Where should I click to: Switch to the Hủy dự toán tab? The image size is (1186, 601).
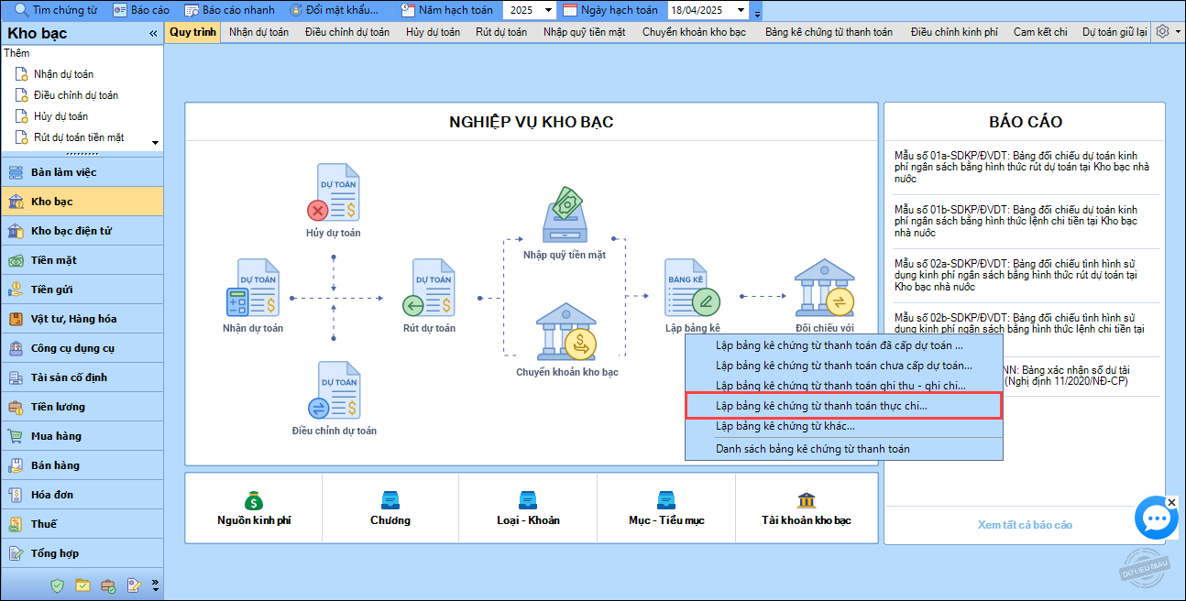pos(433,32)
